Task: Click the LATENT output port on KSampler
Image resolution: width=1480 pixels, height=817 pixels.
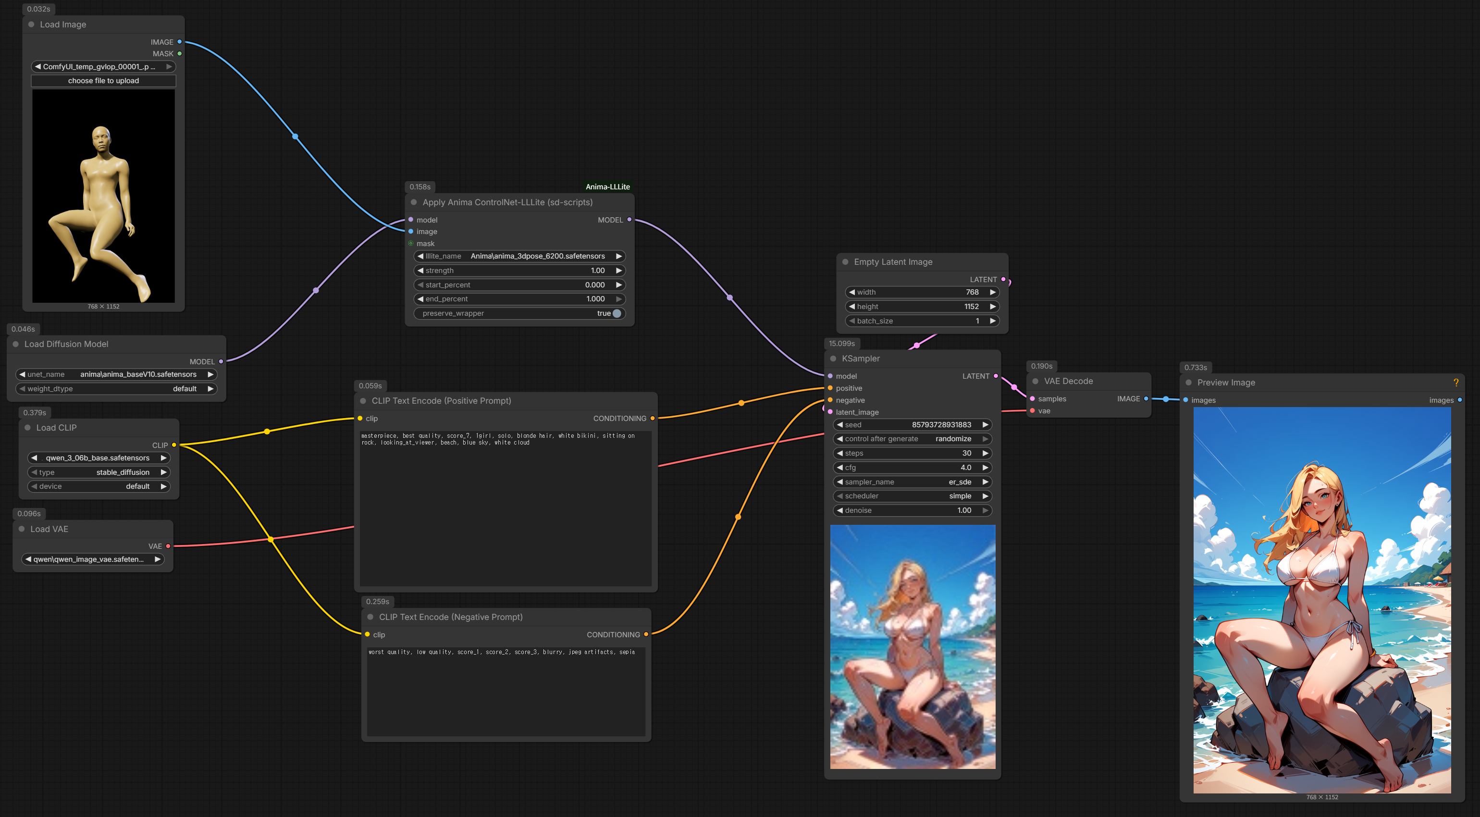Action: [996, 376]
